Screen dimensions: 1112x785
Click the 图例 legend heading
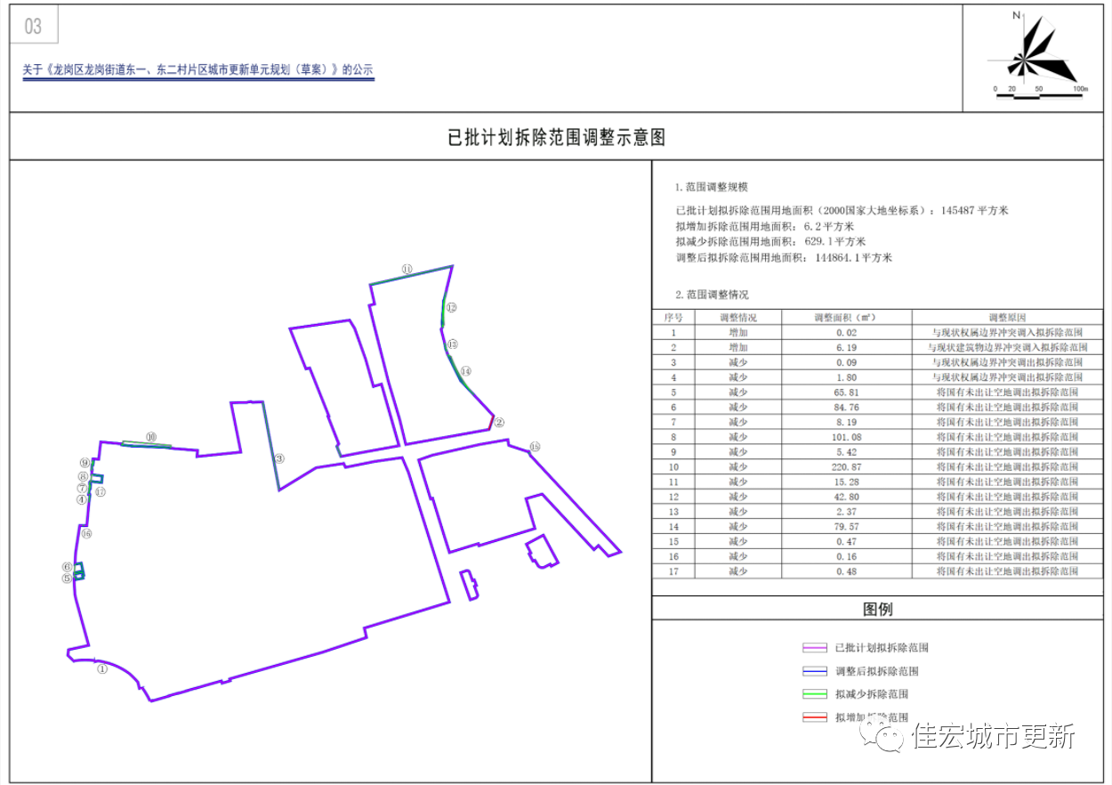tap(877, 610)
